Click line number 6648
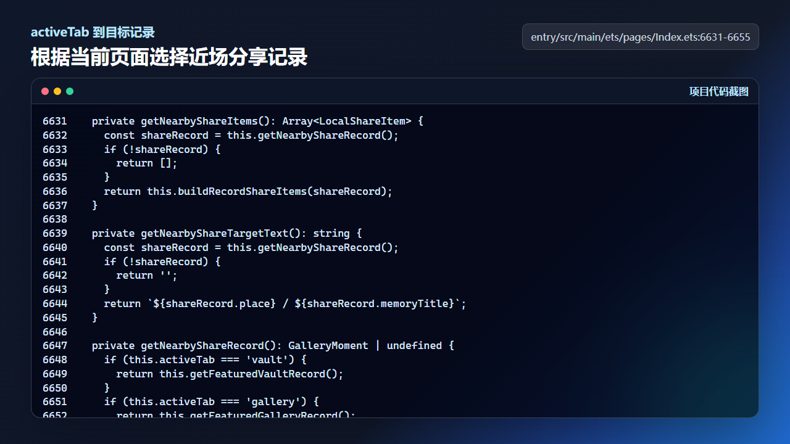Viewport: 790px width, 444px height. (55, 360)
